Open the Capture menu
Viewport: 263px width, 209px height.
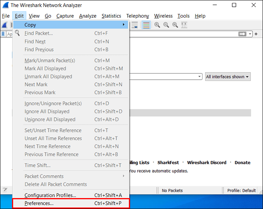coord(65,16)
